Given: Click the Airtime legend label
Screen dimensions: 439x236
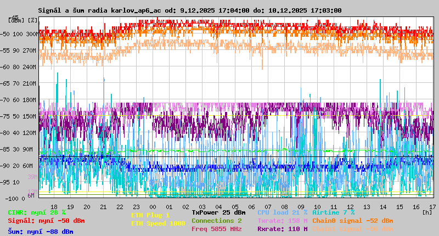Looking at the screenshot, I should 333,212.
